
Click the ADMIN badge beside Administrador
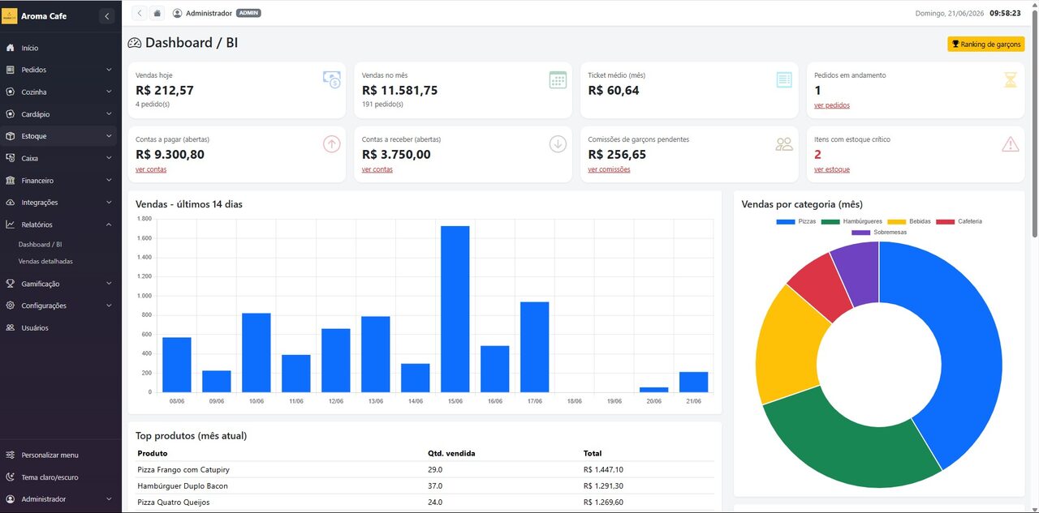[248, 13]
